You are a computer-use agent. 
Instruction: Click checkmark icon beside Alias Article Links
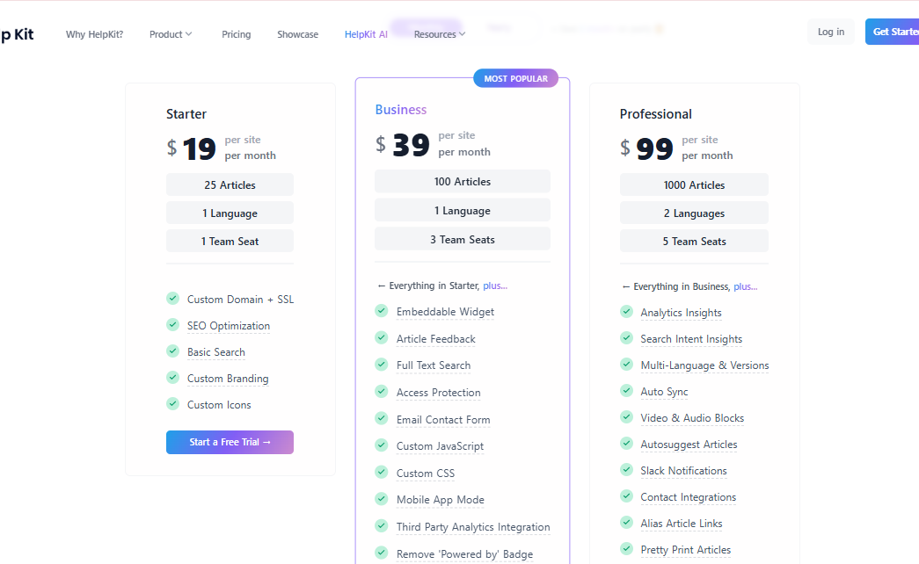[x=626, y=523]
